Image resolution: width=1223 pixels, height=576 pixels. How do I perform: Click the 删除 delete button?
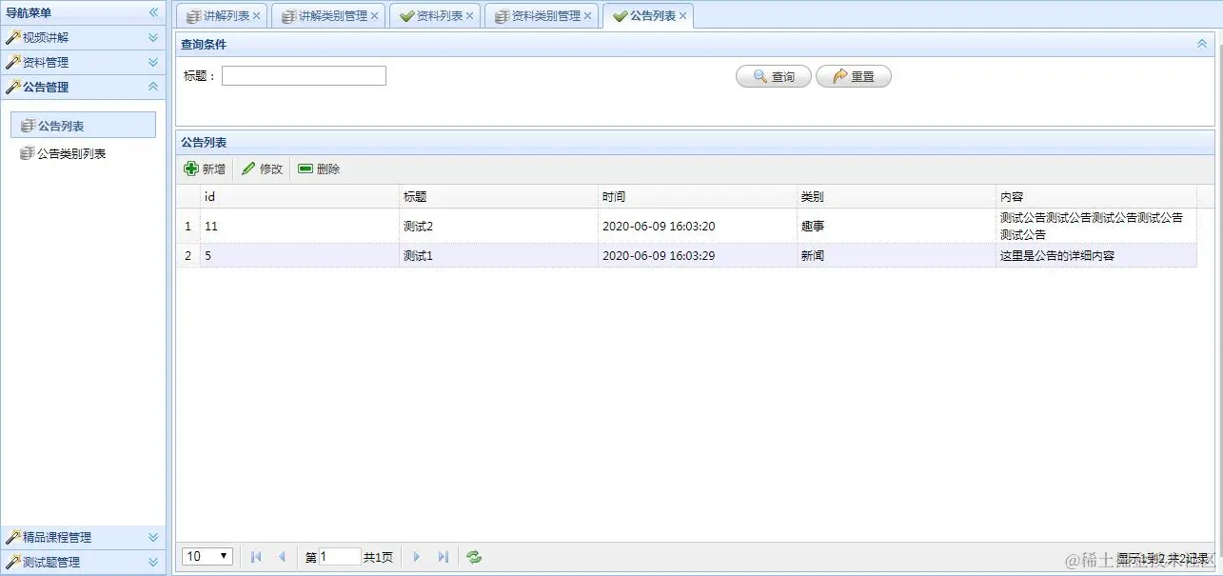click(x=320, y=169)
